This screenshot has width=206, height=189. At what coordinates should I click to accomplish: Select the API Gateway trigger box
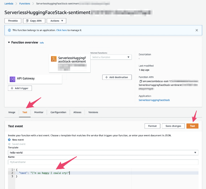(35, 79)
